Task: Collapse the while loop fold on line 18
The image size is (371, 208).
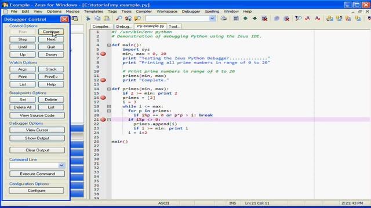Action: (x=109, y=106)
